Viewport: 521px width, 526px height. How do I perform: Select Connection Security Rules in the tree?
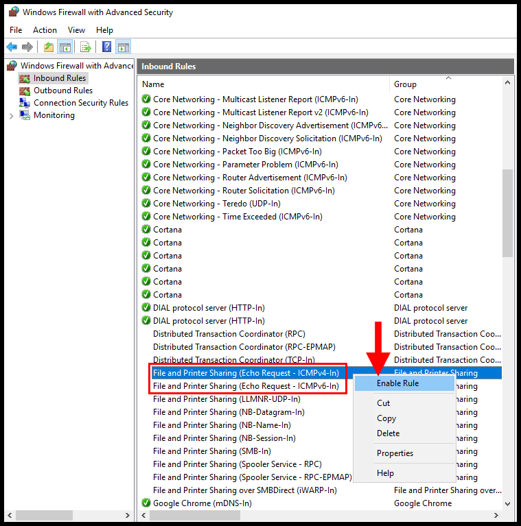(x=81, y=103)
